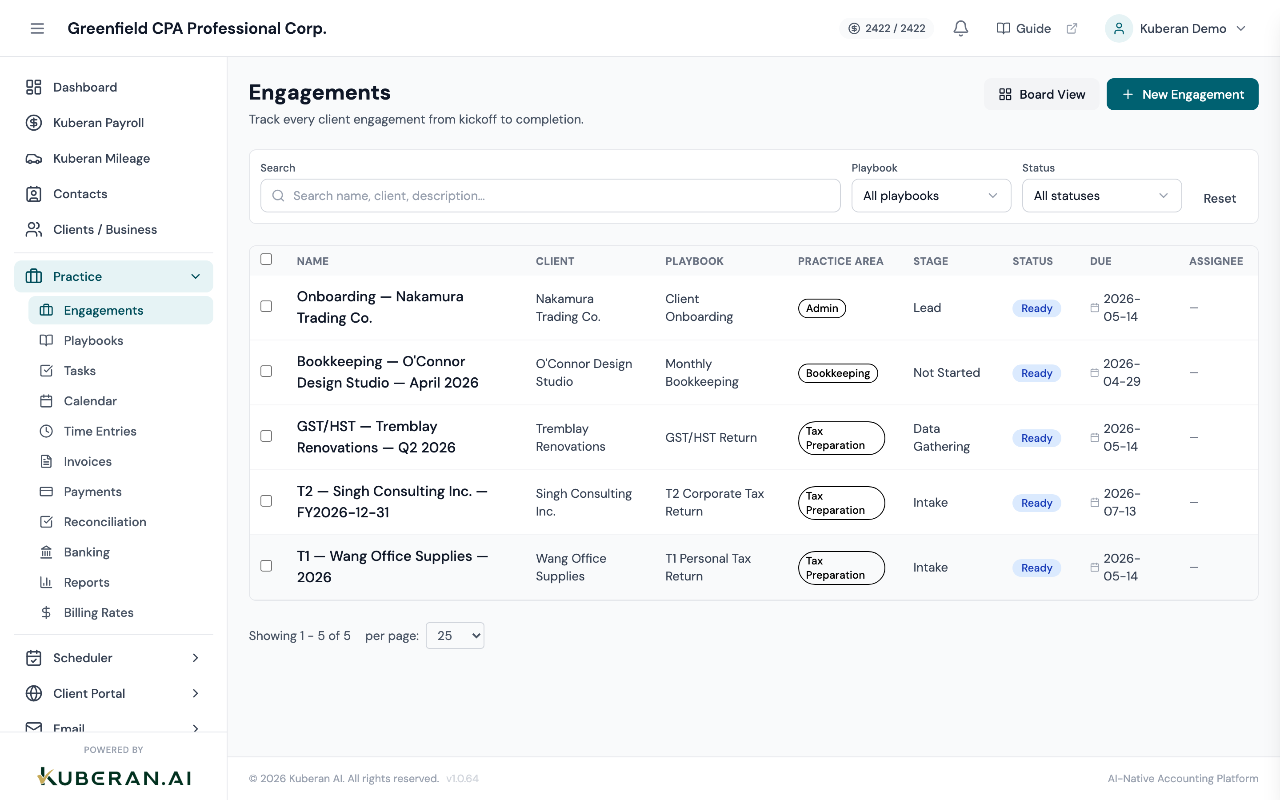Open the per page 25 selector
The width and height of the screenshot is (1280, 800).
pos(455,636)
